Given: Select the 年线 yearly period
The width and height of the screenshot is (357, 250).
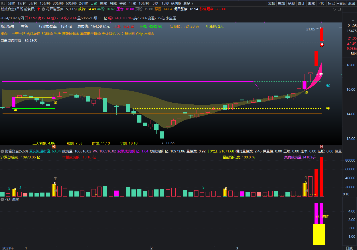Looking at the screenshot, I should click(x=133, y=3).
